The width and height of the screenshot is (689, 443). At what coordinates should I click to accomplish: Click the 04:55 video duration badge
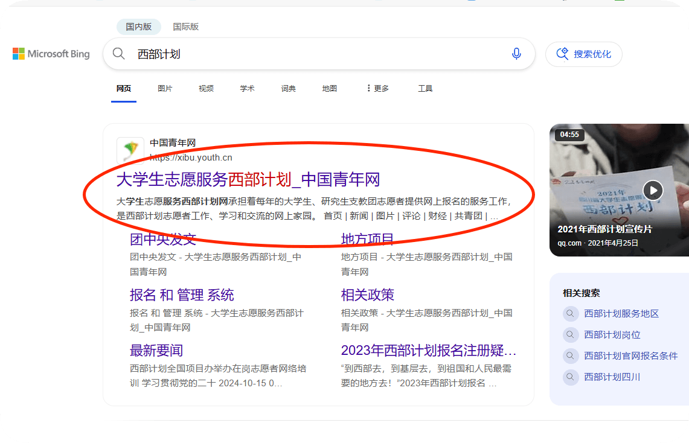click(569, 135)
